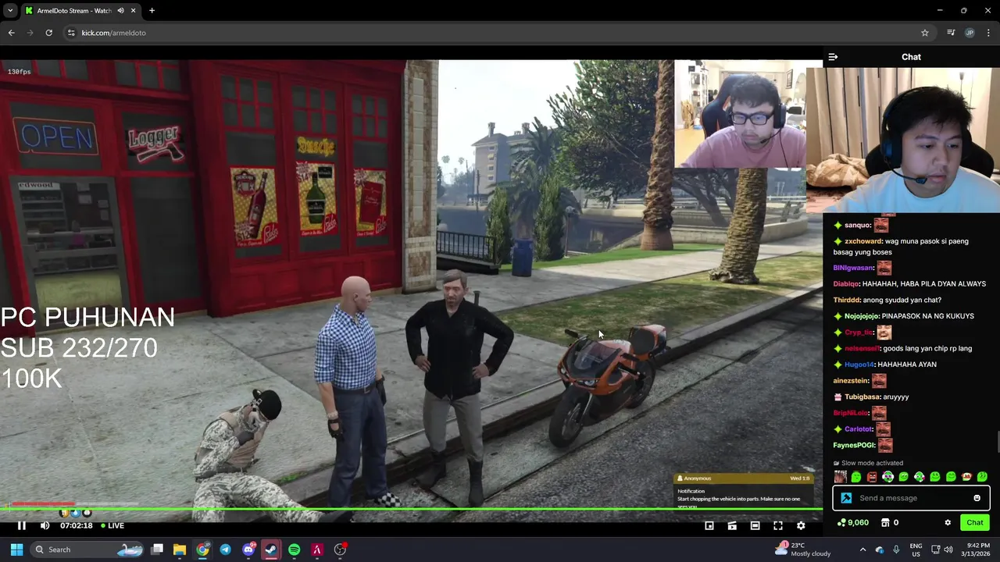Open the weather widget Mostly cloudy
Image resolution: width=1000 pixels, height=562 pixels.
802,550
